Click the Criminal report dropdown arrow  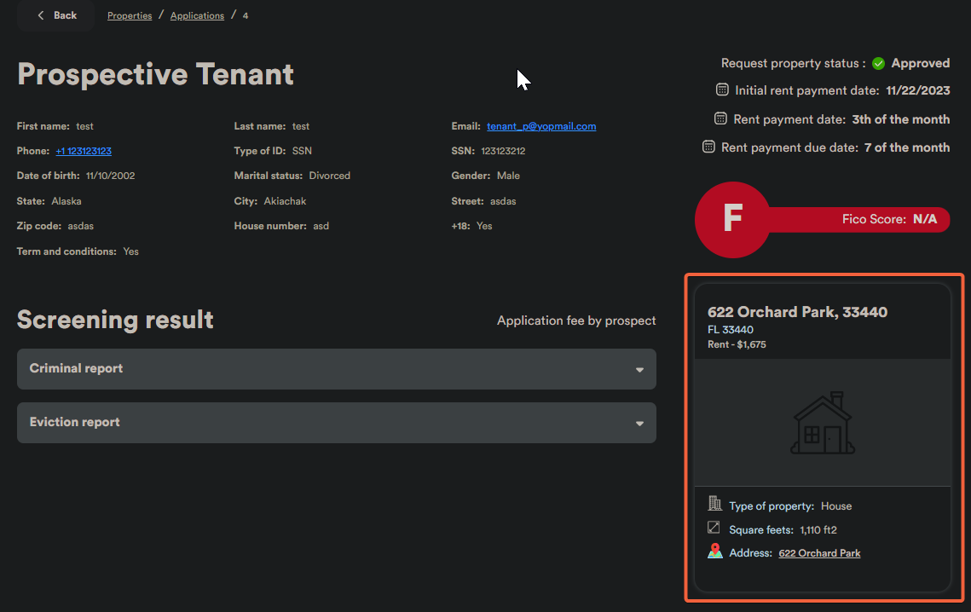[x=639, y=370]
